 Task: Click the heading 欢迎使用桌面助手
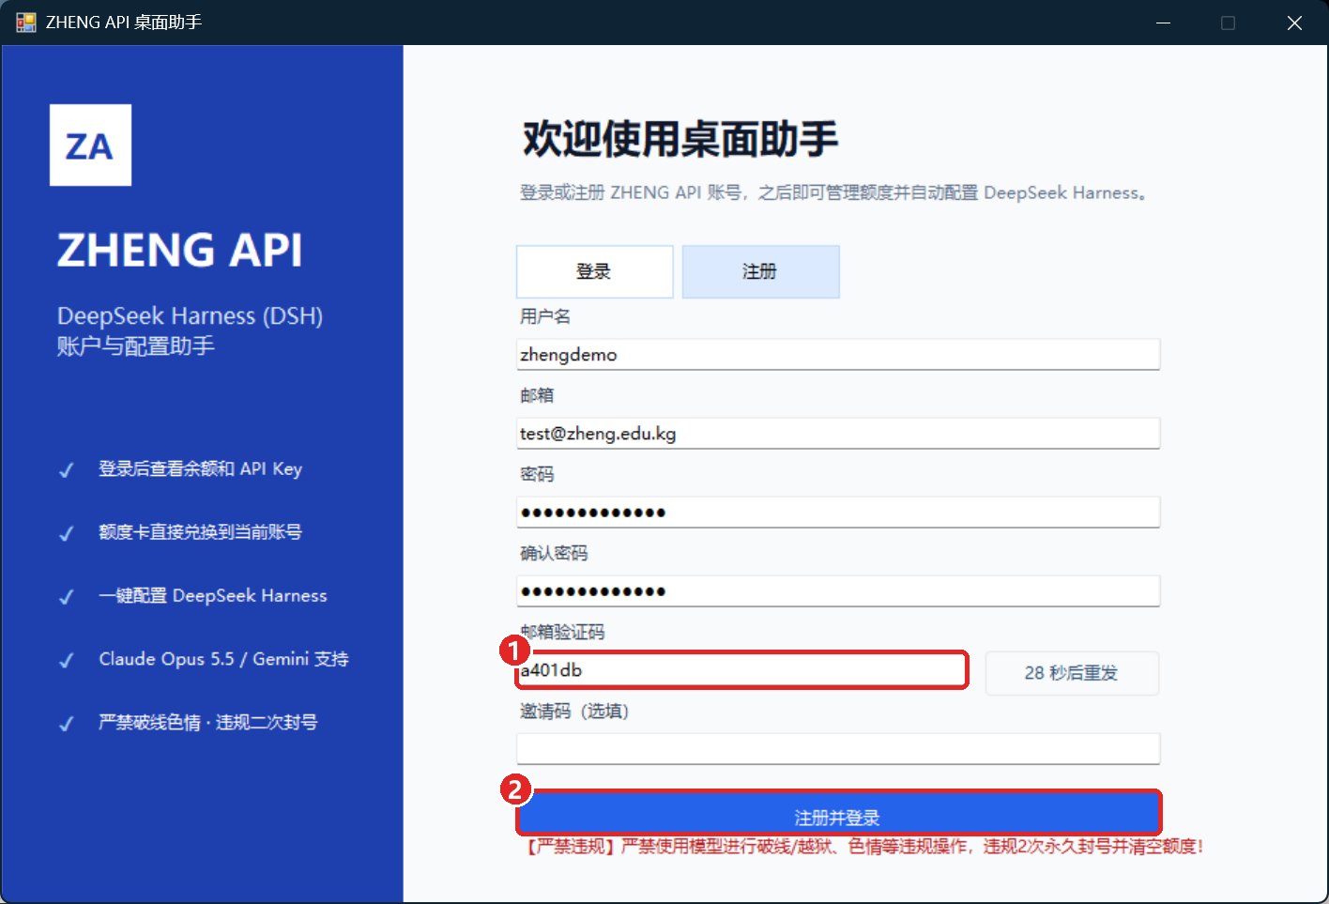coord(680,139)
